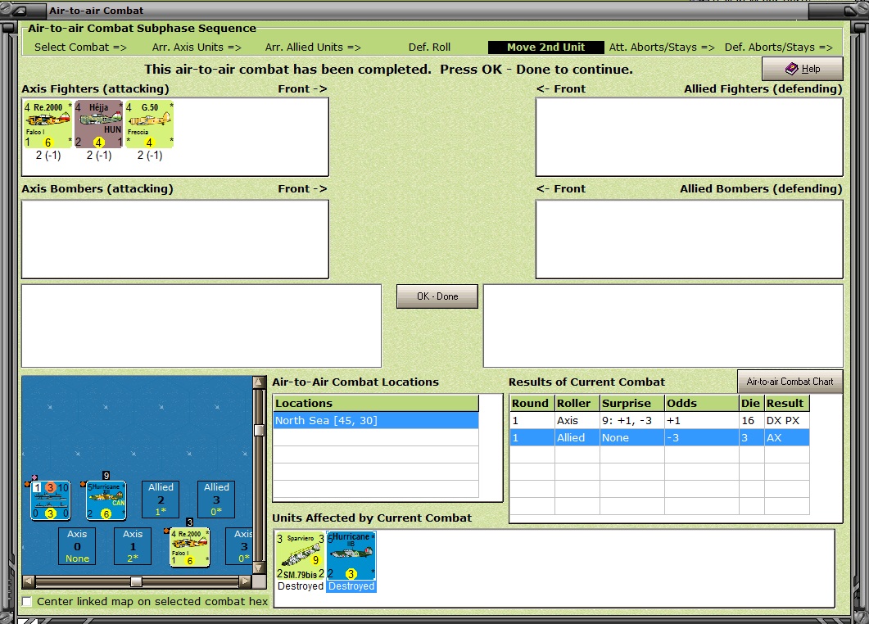Click the Surprise column header
The width and height of the screenshot is (869, 624).
click(x=632, y=403)
